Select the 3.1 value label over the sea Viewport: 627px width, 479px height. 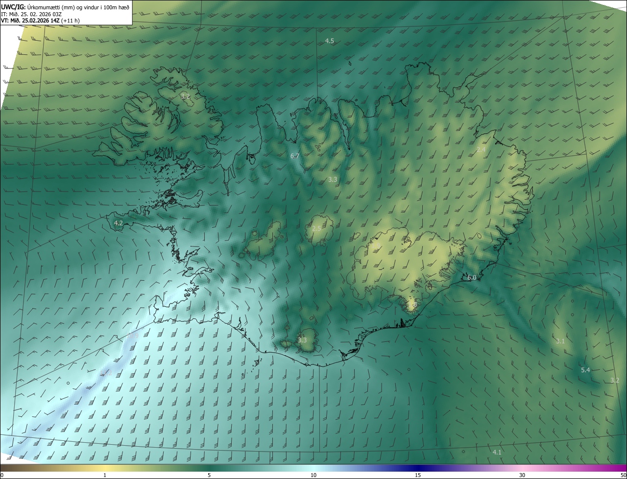560,341
